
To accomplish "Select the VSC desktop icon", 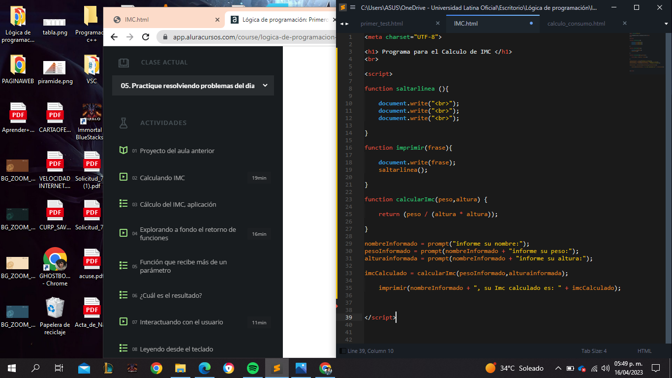I will point(92,70).
